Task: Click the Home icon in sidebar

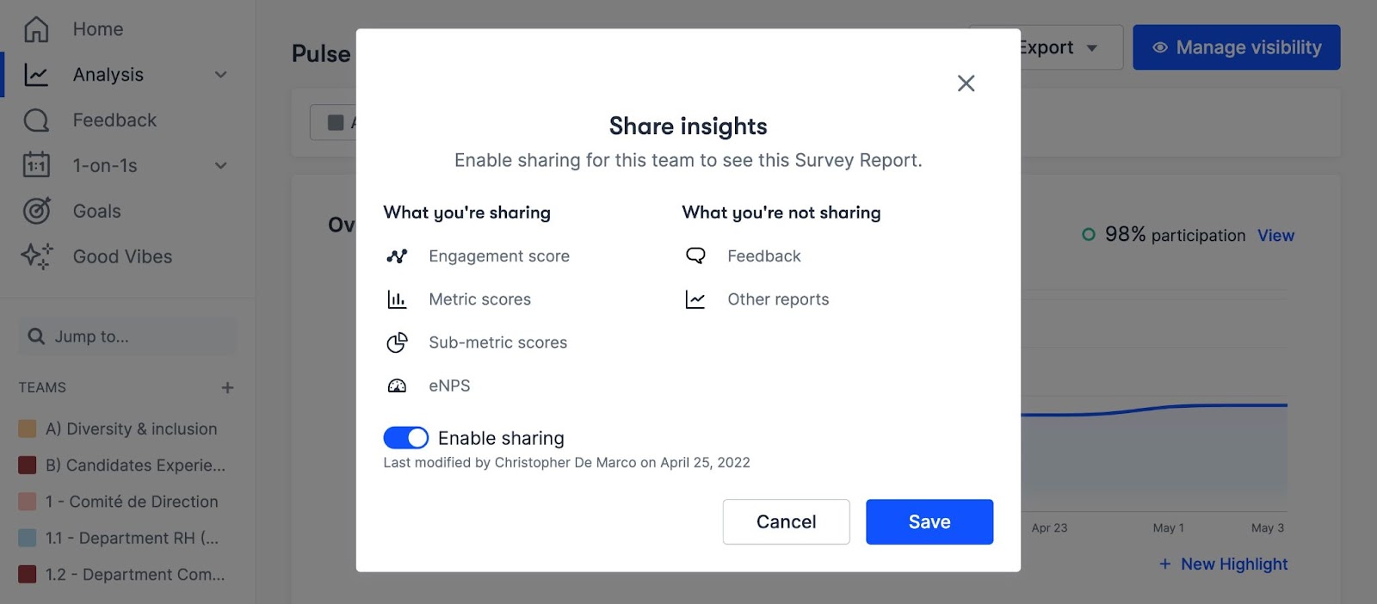Action: click(36, 29)
